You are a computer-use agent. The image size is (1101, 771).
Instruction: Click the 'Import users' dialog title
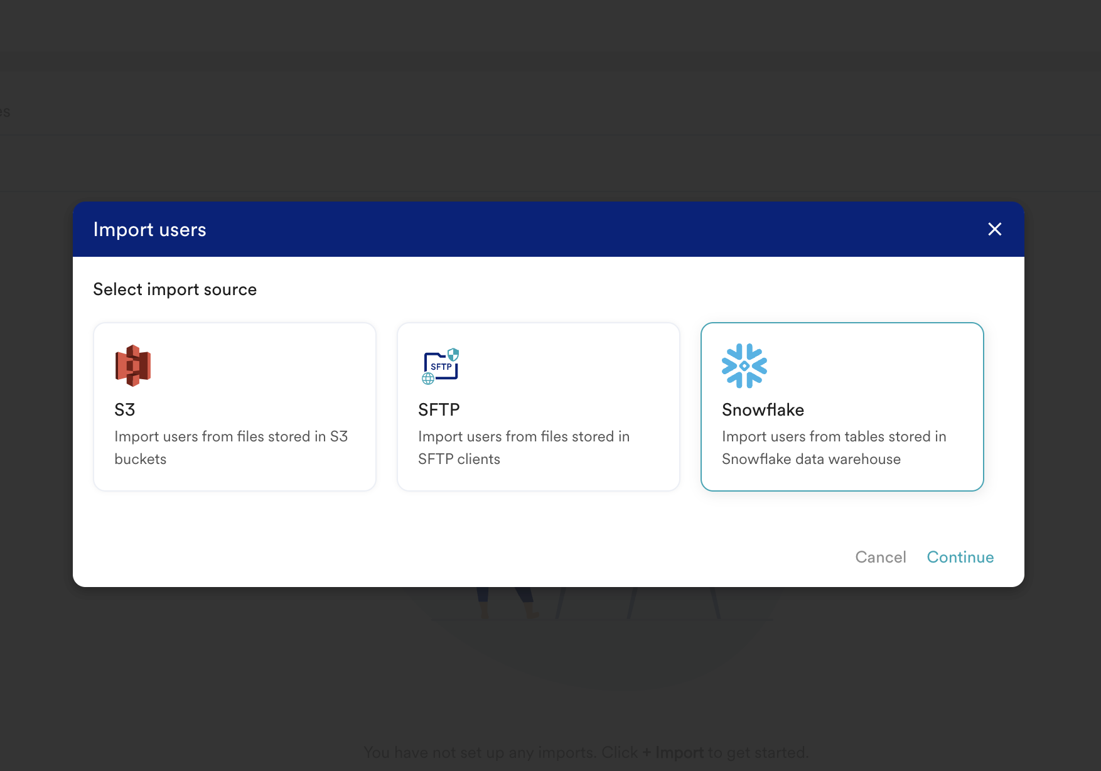[x=149, y=230]
